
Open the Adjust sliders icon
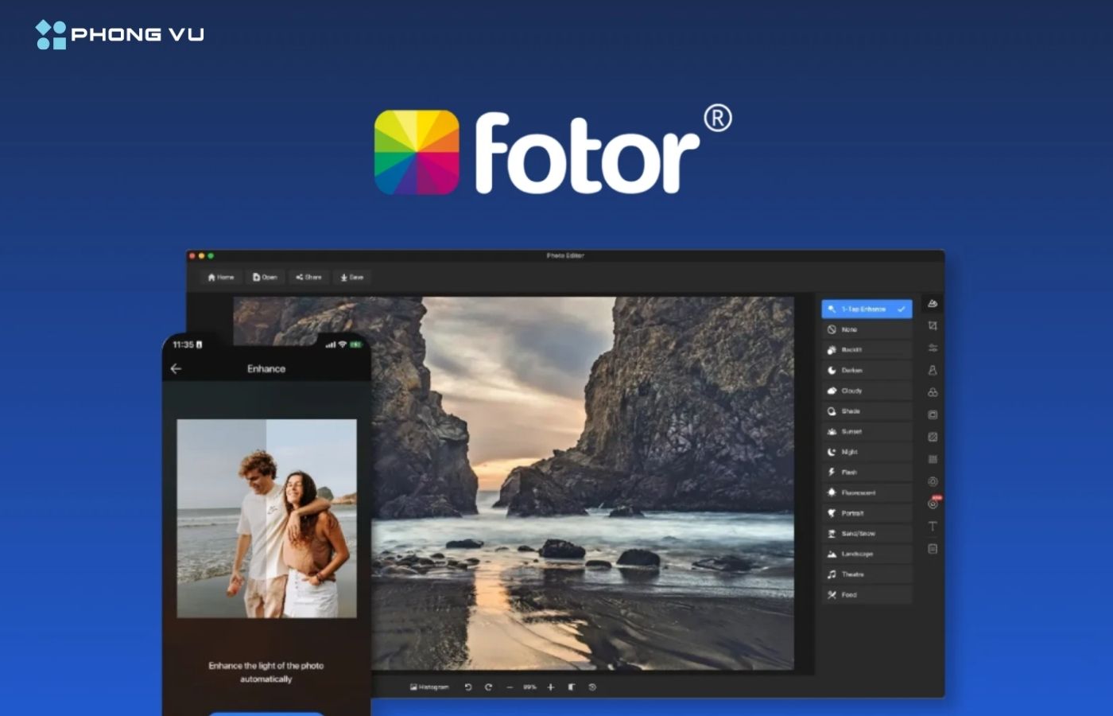point(933,348)
